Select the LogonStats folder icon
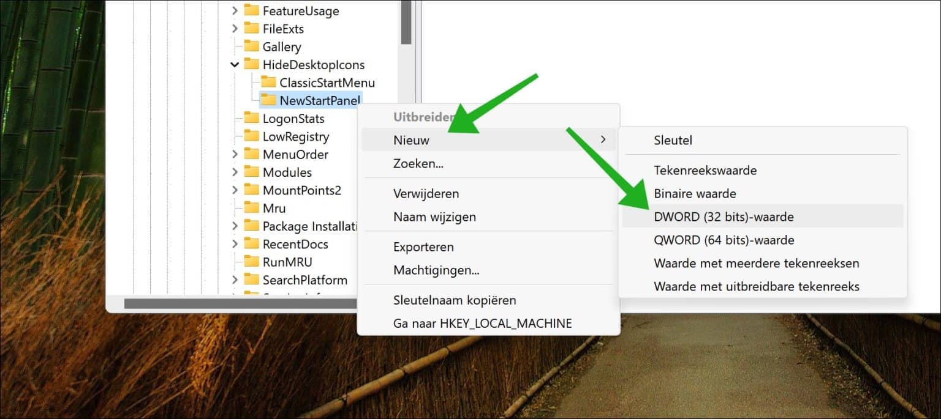Screen dimensions: 941x419 251,119
